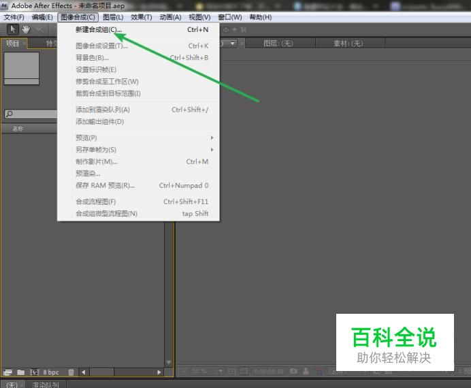The image size is (471, 388).
Task: Expand the 预览(P) submenu
Action: (x=140, y=138)
